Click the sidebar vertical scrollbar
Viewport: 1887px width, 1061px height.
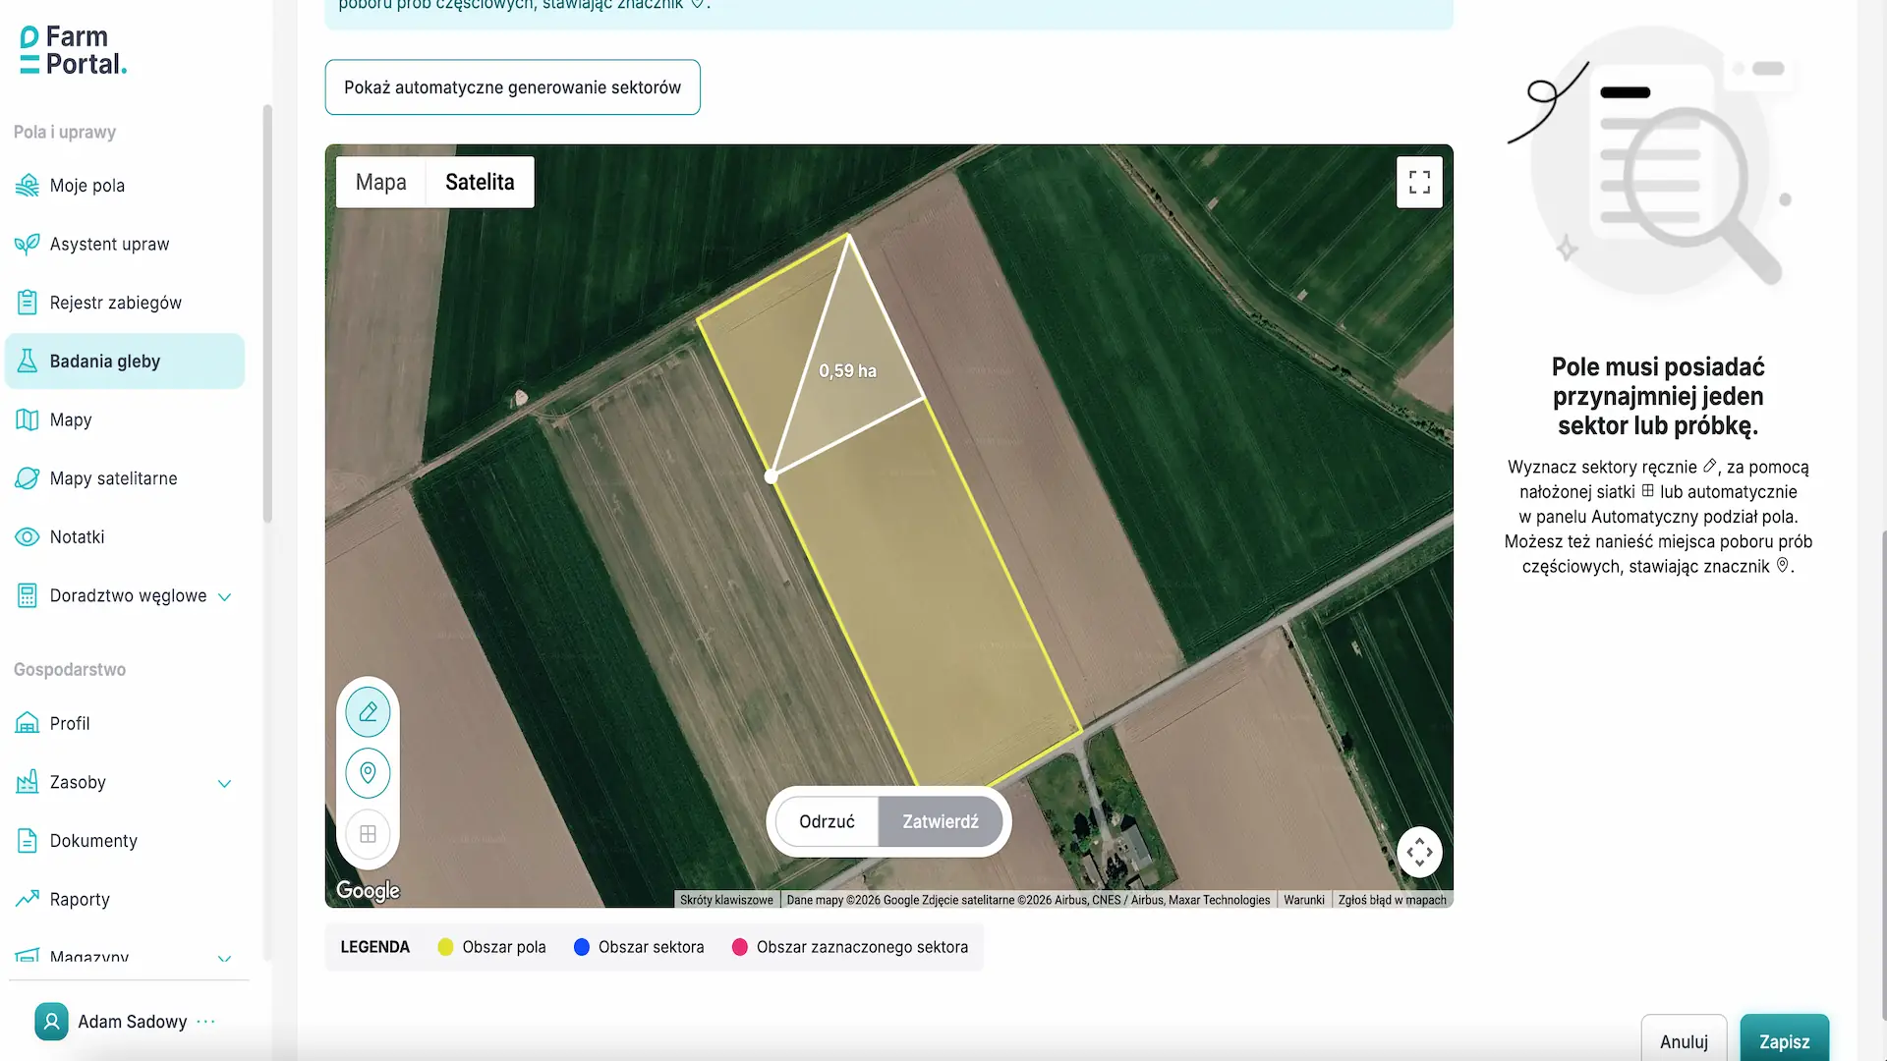point(267,314)
